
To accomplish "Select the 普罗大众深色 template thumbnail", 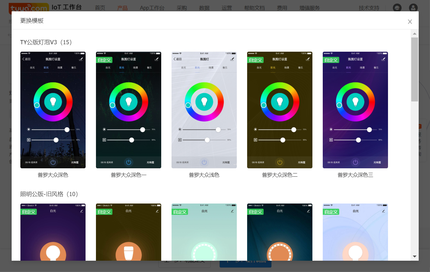I will [x=53, y=110].
